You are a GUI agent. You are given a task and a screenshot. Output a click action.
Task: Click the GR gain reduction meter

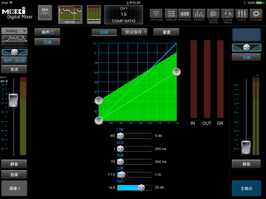click(220, 79)
